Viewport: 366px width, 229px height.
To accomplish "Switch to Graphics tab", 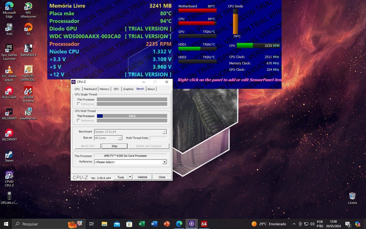I will tap(128, 89).
